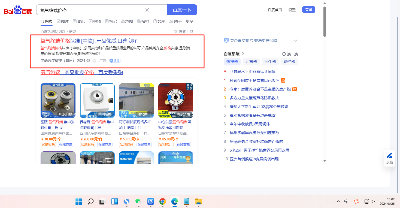Viewport: 400px width, 208px height.
Task: Click the ¥260.00元/台 price text
Action: click(91, 139)
